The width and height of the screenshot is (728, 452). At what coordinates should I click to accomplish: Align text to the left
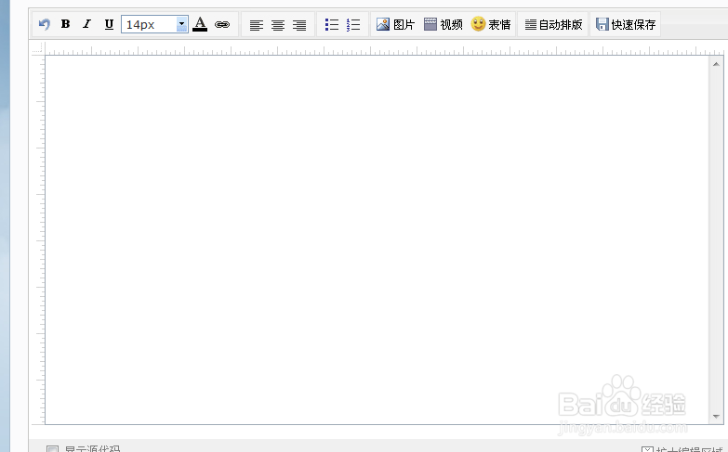point(257,25)
